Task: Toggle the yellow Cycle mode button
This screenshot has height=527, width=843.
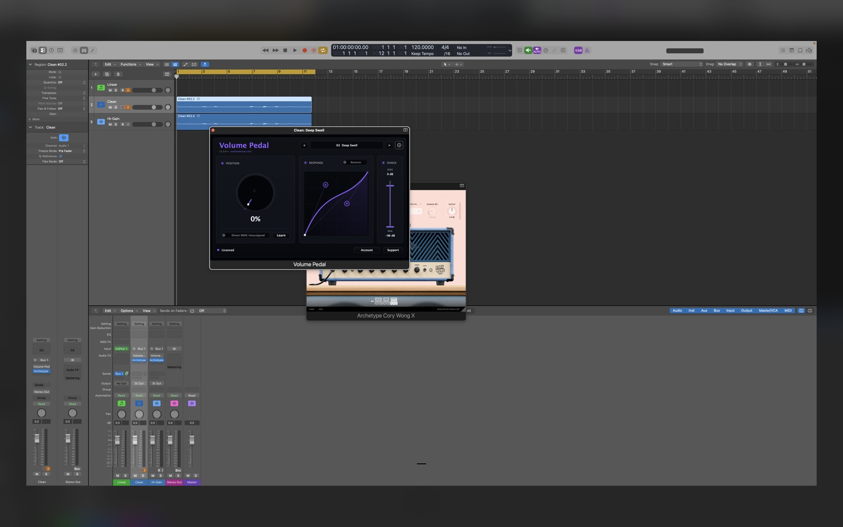Action: (323, 50)
